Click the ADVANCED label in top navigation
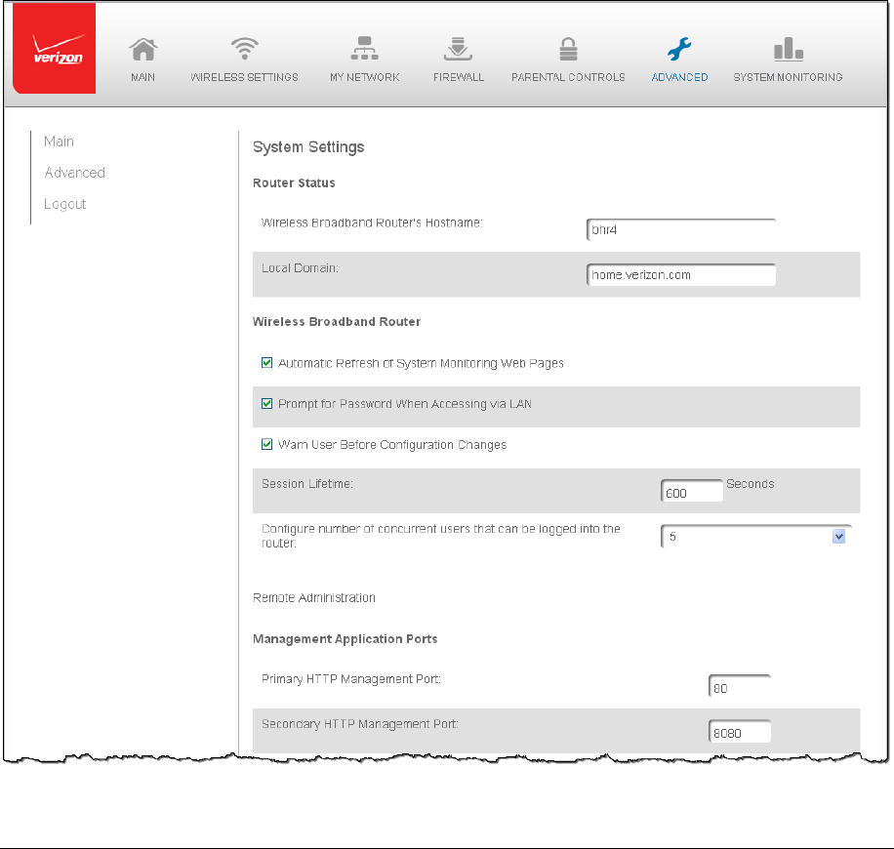 coord(679,77)
